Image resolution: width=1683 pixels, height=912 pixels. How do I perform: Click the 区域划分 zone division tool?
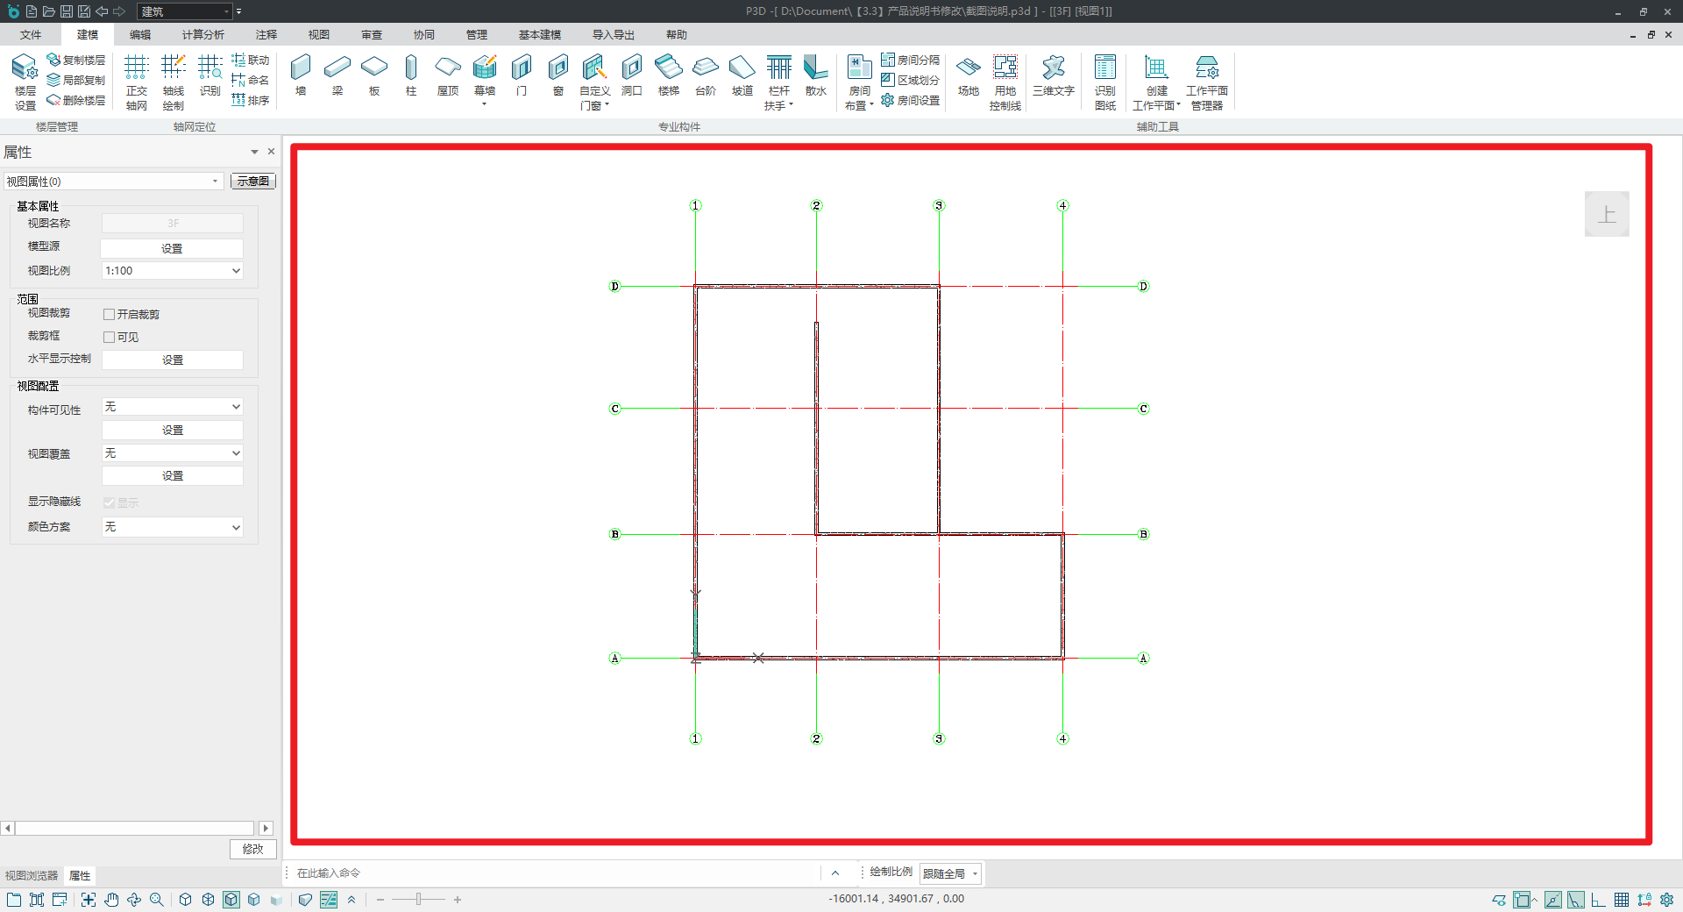(910, 80)
